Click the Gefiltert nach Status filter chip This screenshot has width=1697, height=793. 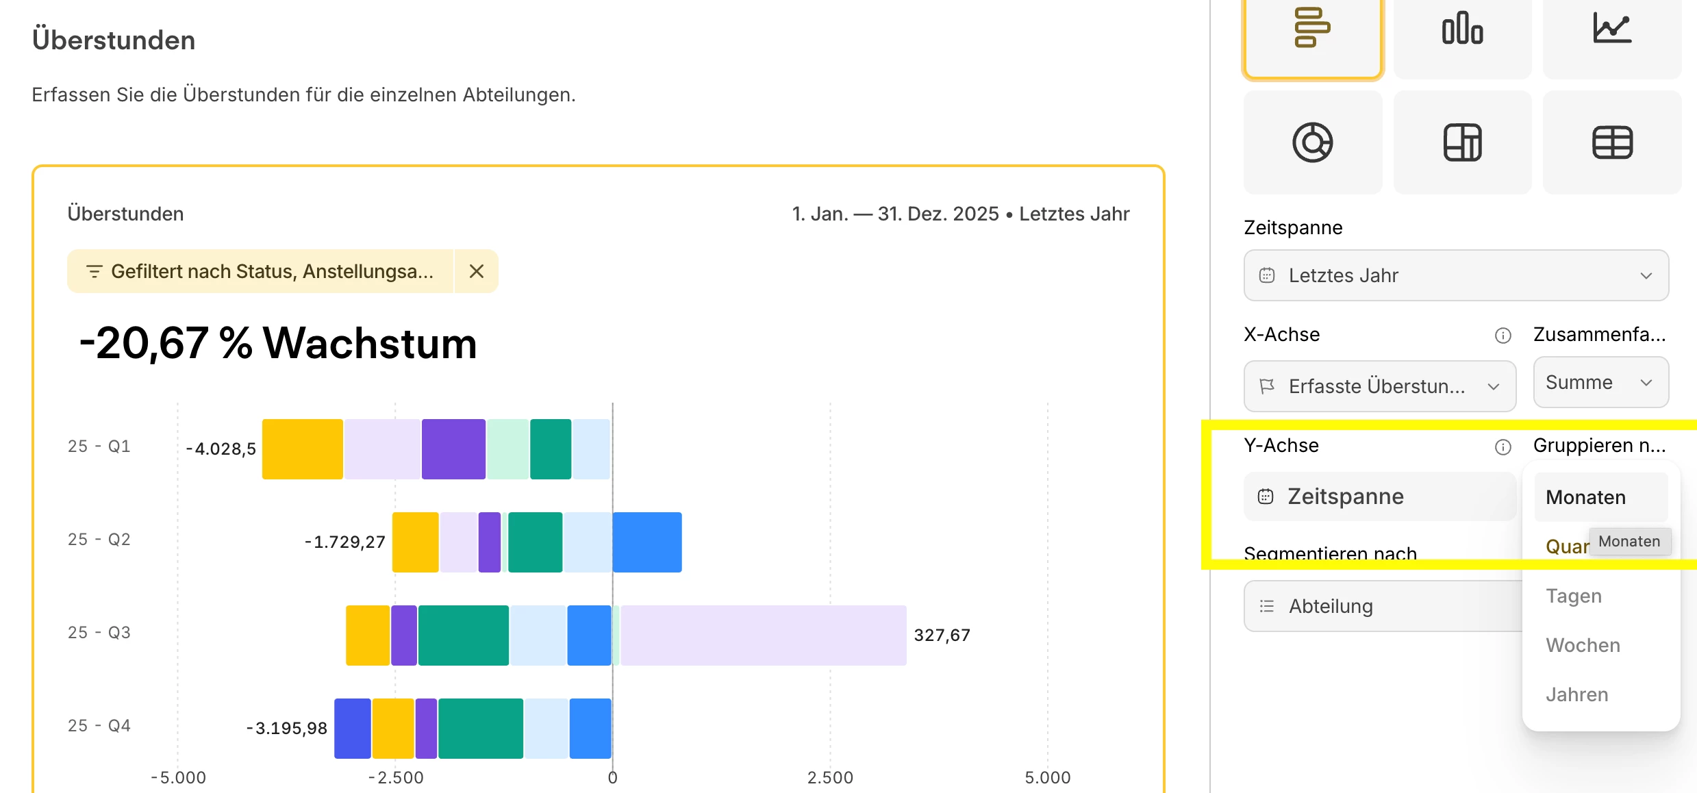261,272
